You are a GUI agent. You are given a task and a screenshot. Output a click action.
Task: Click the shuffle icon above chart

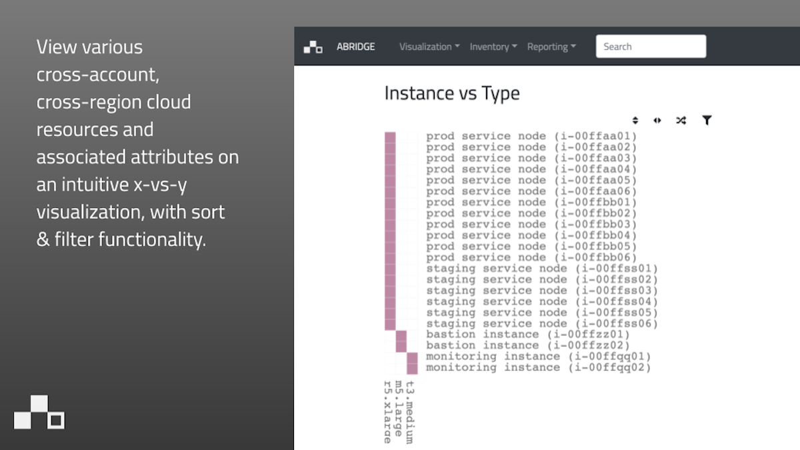pyautogui.click(x=681, y=121)
